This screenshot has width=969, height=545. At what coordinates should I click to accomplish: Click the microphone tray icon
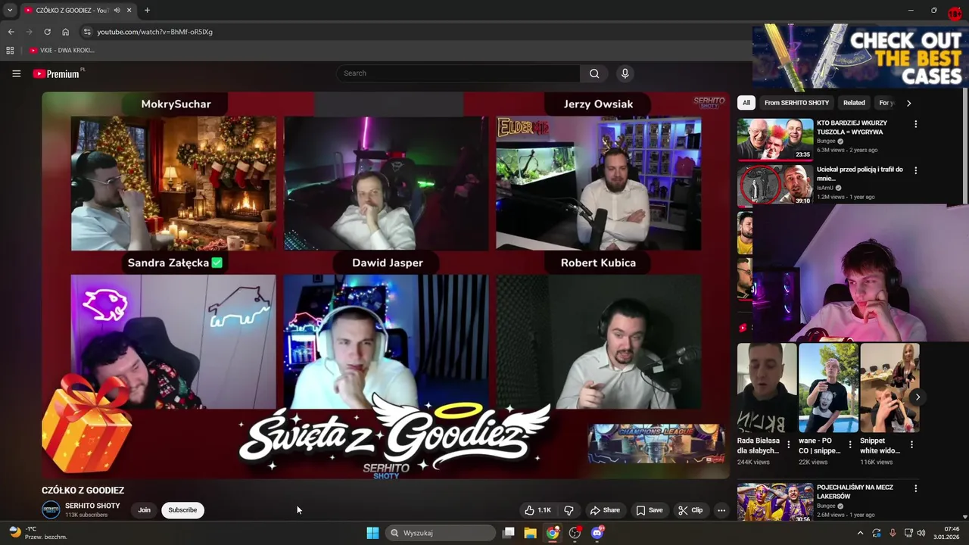pos(893,533)
